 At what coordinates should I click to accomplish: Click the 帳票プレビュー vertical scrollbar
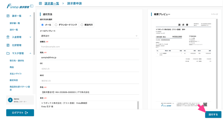217,64
